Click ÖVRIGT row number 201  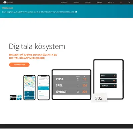(85, 92)
